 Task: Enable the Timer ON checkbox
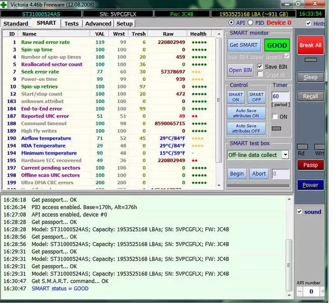click(275, 117)
